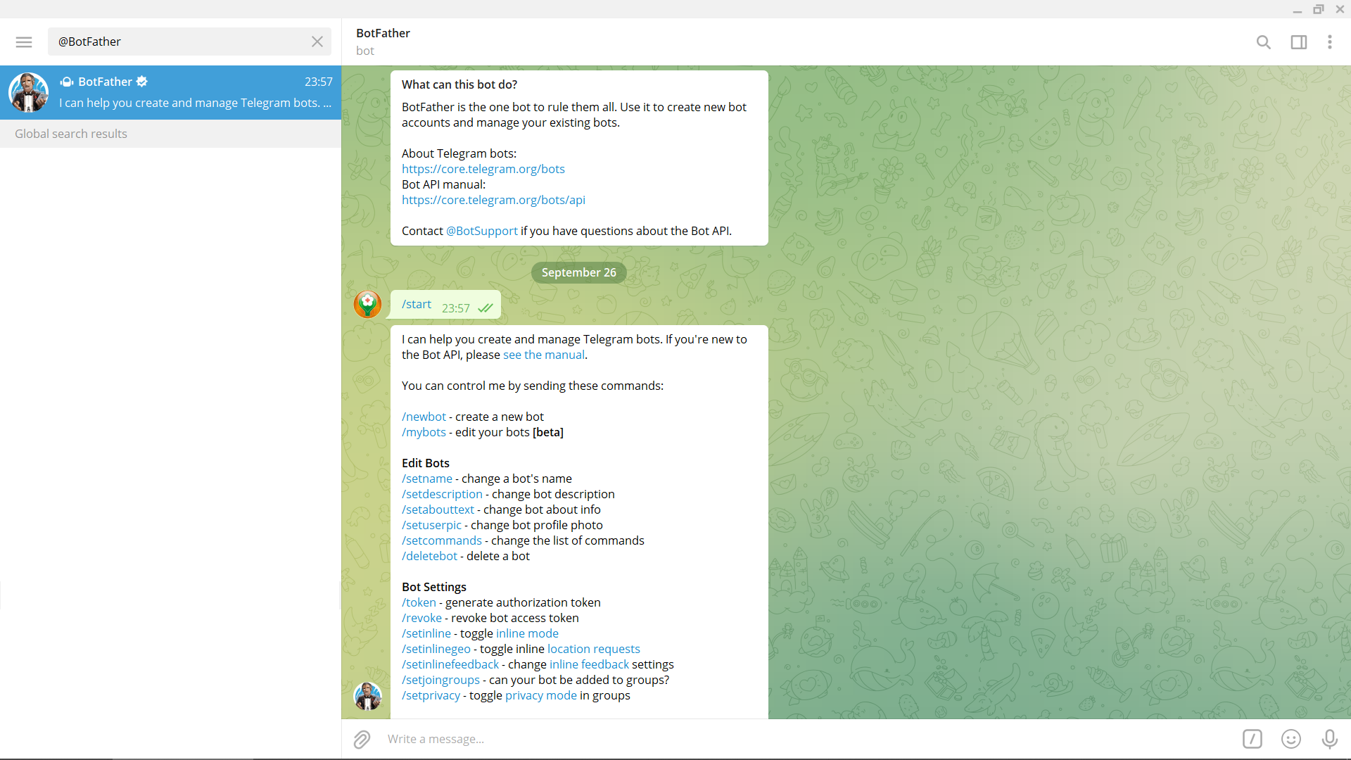Open the Bot API manual link
Image resolution: width=1351 pixels, height=760 pixels.
pos(493,200)
